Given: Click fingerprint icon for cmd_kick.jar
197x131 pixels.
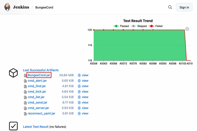Looking at the screenshot, I should point(79,92).
